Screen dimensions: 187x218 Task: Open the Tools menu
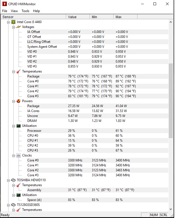(25, 11)
